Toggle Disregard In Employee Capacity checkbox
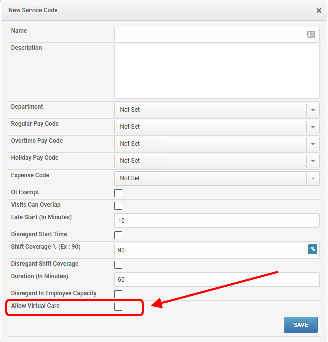Screen dimensions: 328x342 118,294
